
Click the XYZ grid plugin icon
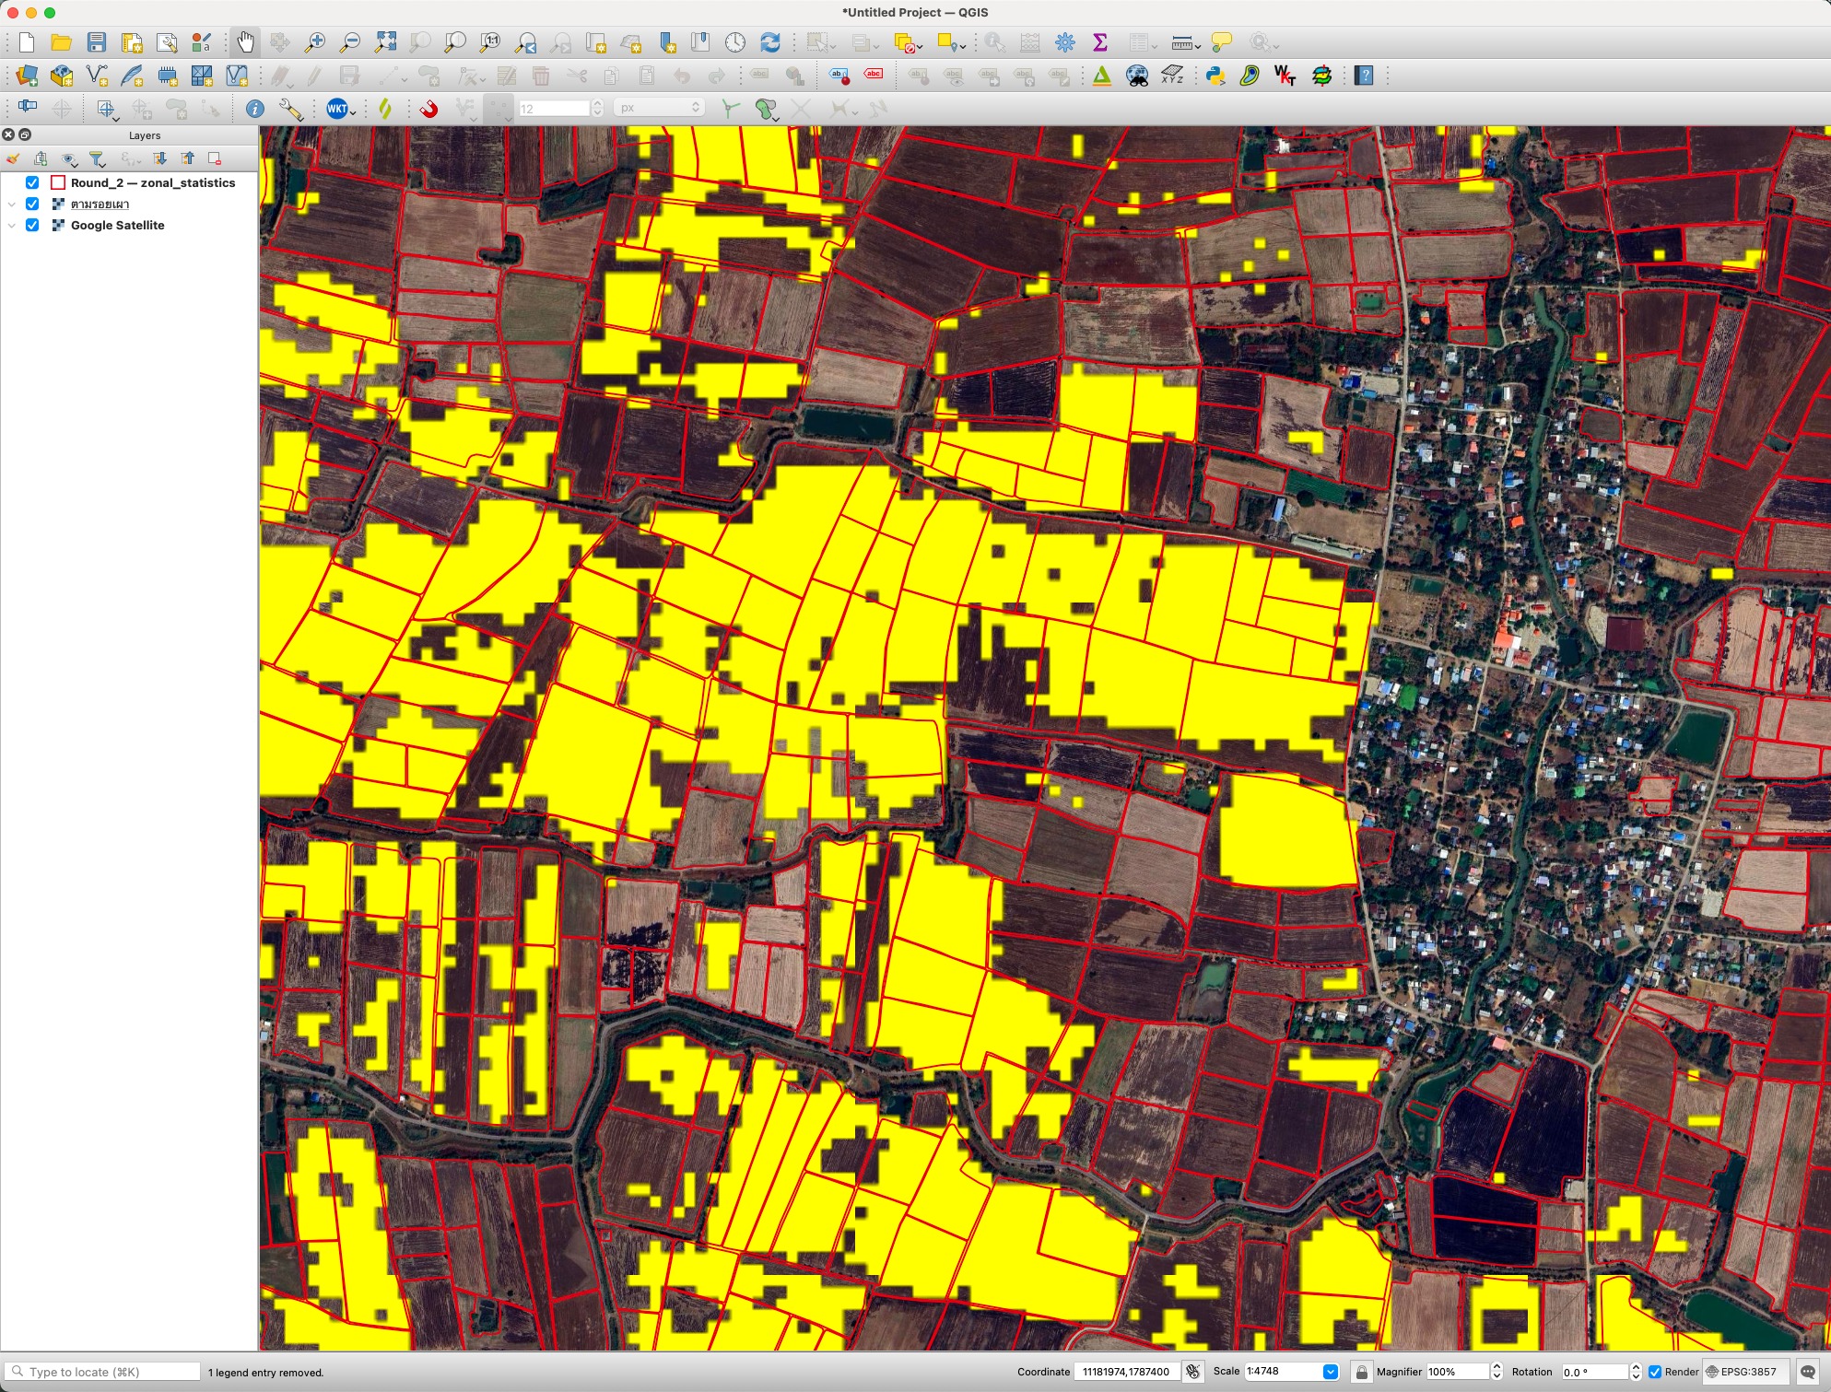[1172, 76]
